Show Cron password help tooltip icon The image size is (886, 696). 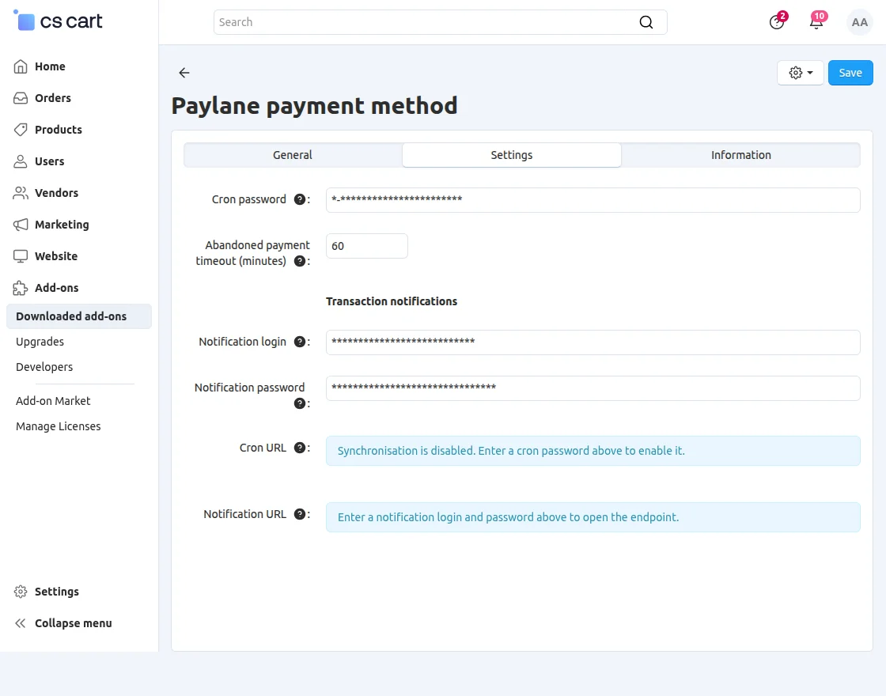[300, 199]
